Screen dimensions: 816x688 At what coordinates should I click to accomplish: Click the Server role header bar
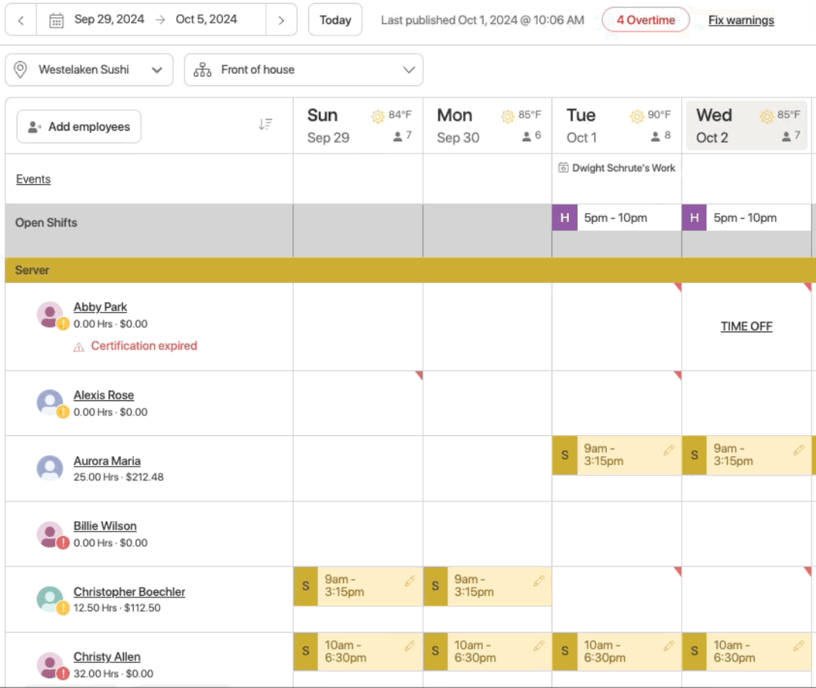click(410, 270)
